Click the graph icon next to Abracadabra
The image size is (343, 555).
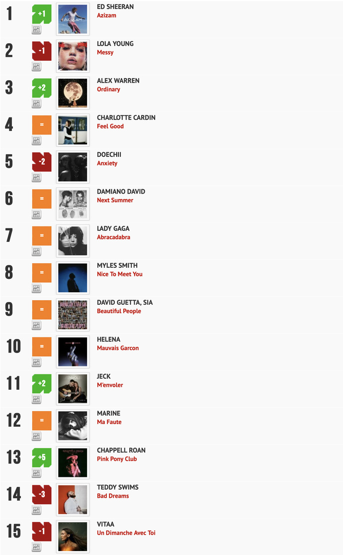36,251
